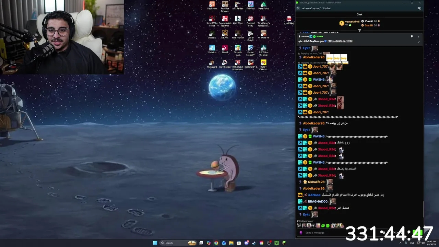The height and width of the screenshot is (247, 439).
Task: Open War Thunder desktop shortcut
Action: point(225,64)
